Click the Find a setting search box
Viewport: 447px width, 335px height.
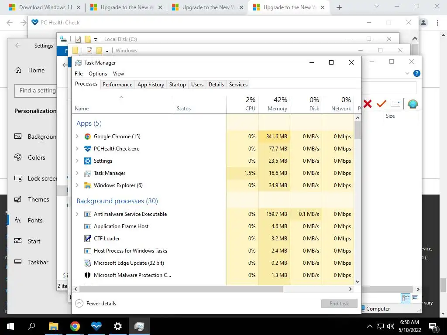click(x=36, y=91)
